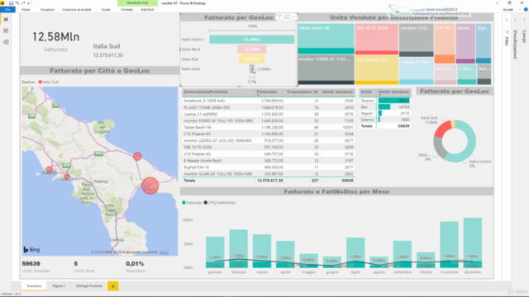Click the filter icon on the funnel visual
This screenshot has width=529, height=297.
point(279,16)
